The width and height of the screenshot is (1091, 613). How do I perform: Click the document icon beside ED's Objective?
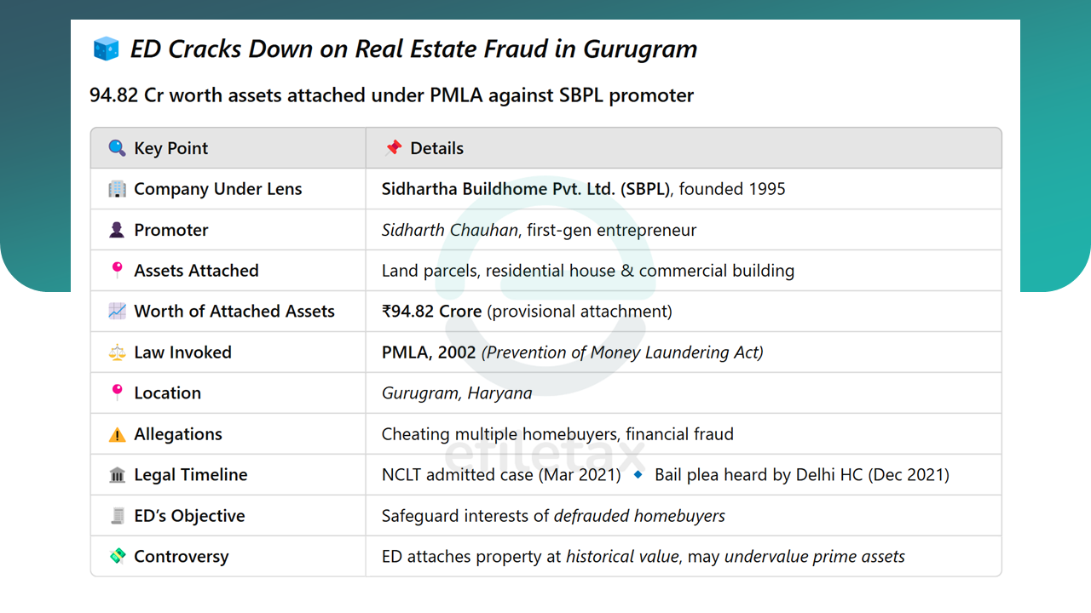(117, 516)
